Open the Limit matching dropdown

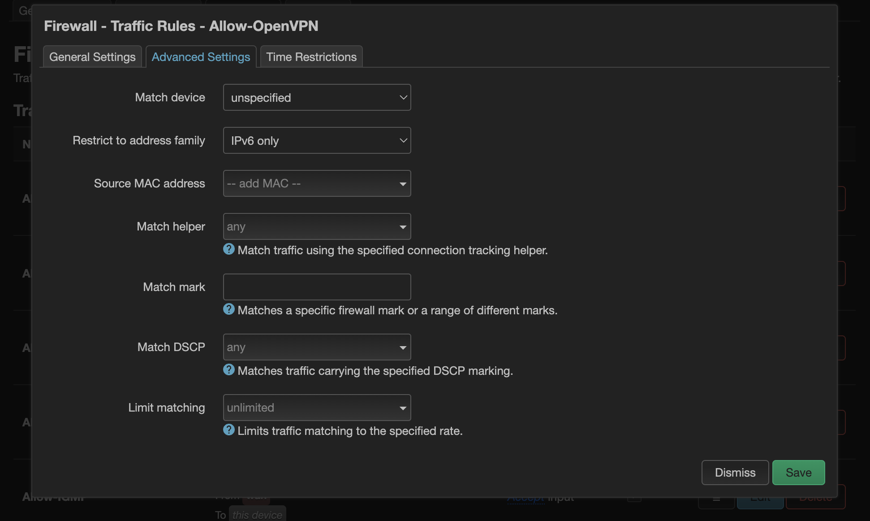coord(317,408)
